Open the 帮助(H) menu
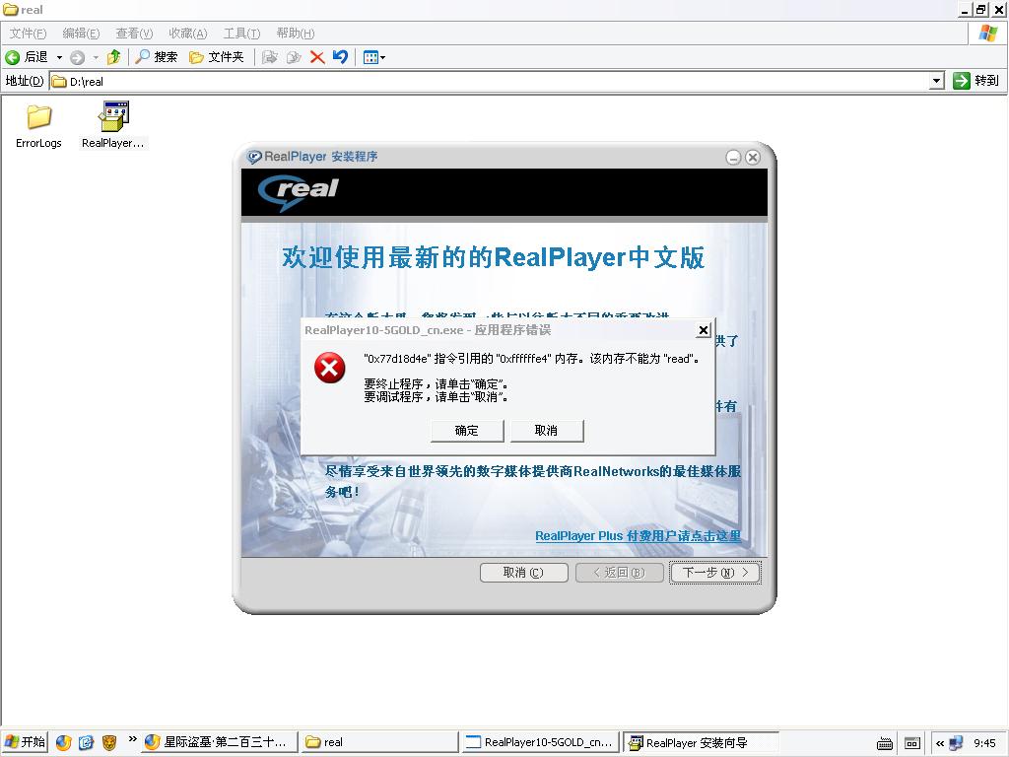The width and height of the screenshot is (1009, 757). 296,33
